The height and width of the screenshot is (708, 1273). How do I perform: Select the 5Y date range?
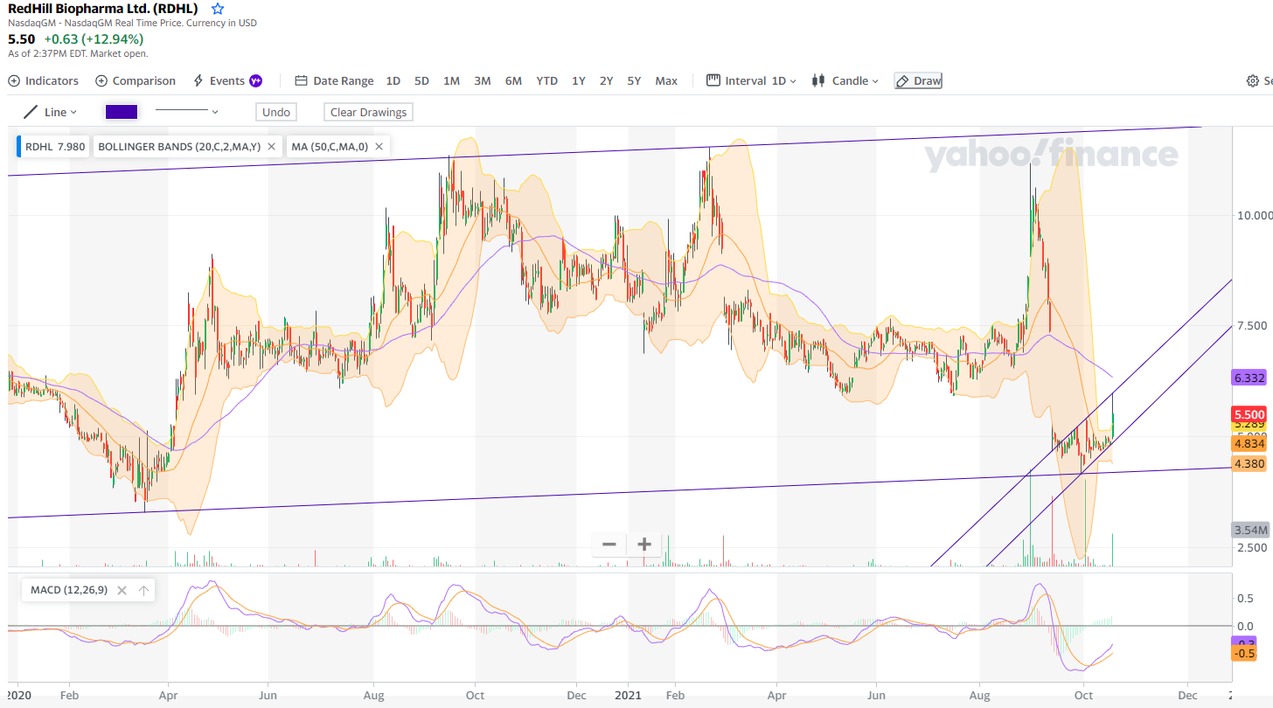pos(634,80)
